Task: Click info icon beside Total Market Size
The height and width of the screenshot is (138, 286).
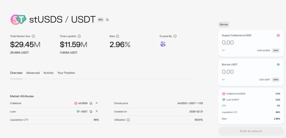Action: coord(33,36)
